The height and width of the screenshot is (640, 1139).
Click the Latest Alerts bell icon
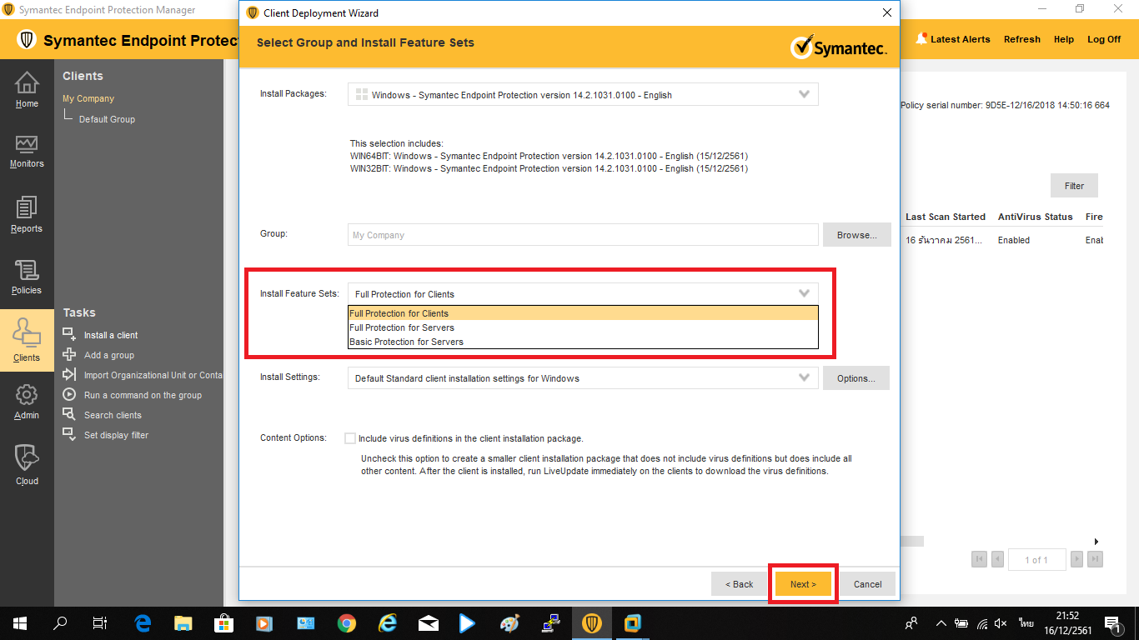point(921,39)
